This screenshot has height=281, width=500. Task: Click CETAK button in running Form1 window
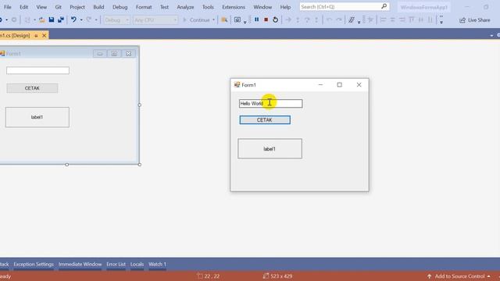pyautogui.click(x=265, y=119)
